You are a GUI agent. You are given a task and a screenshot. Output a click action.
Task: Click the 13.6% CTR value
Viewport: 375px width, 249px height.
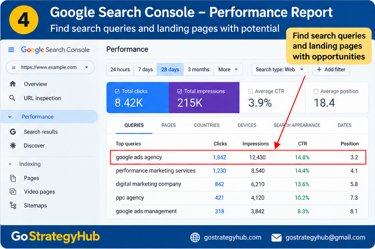click(302, 184)
